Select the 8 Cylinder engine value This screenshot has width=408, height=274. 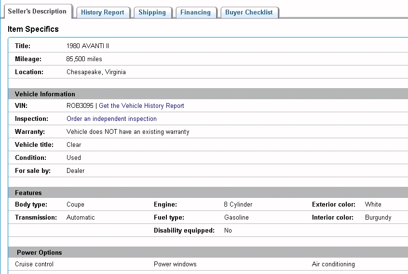238,205
